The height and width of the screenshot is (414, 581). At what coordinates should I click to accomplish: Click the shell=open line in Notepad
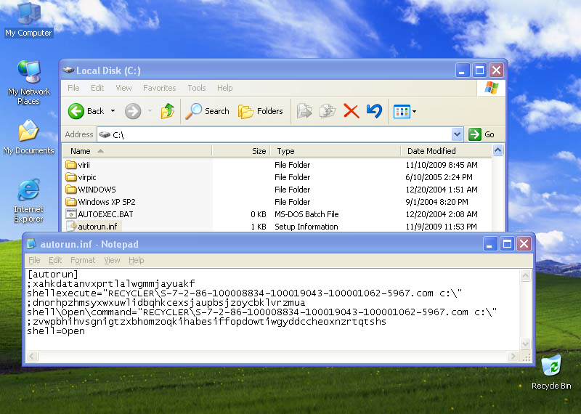(56, 331)
